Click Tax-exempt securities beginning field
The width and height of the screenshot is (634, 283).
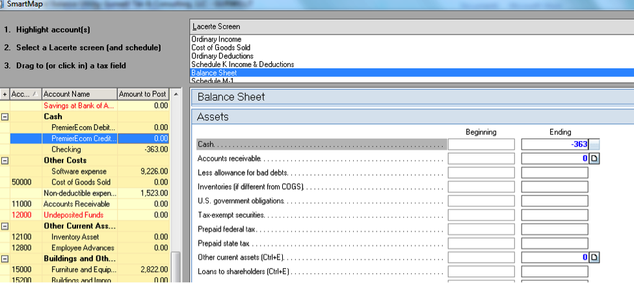click(x=481, y=215)
